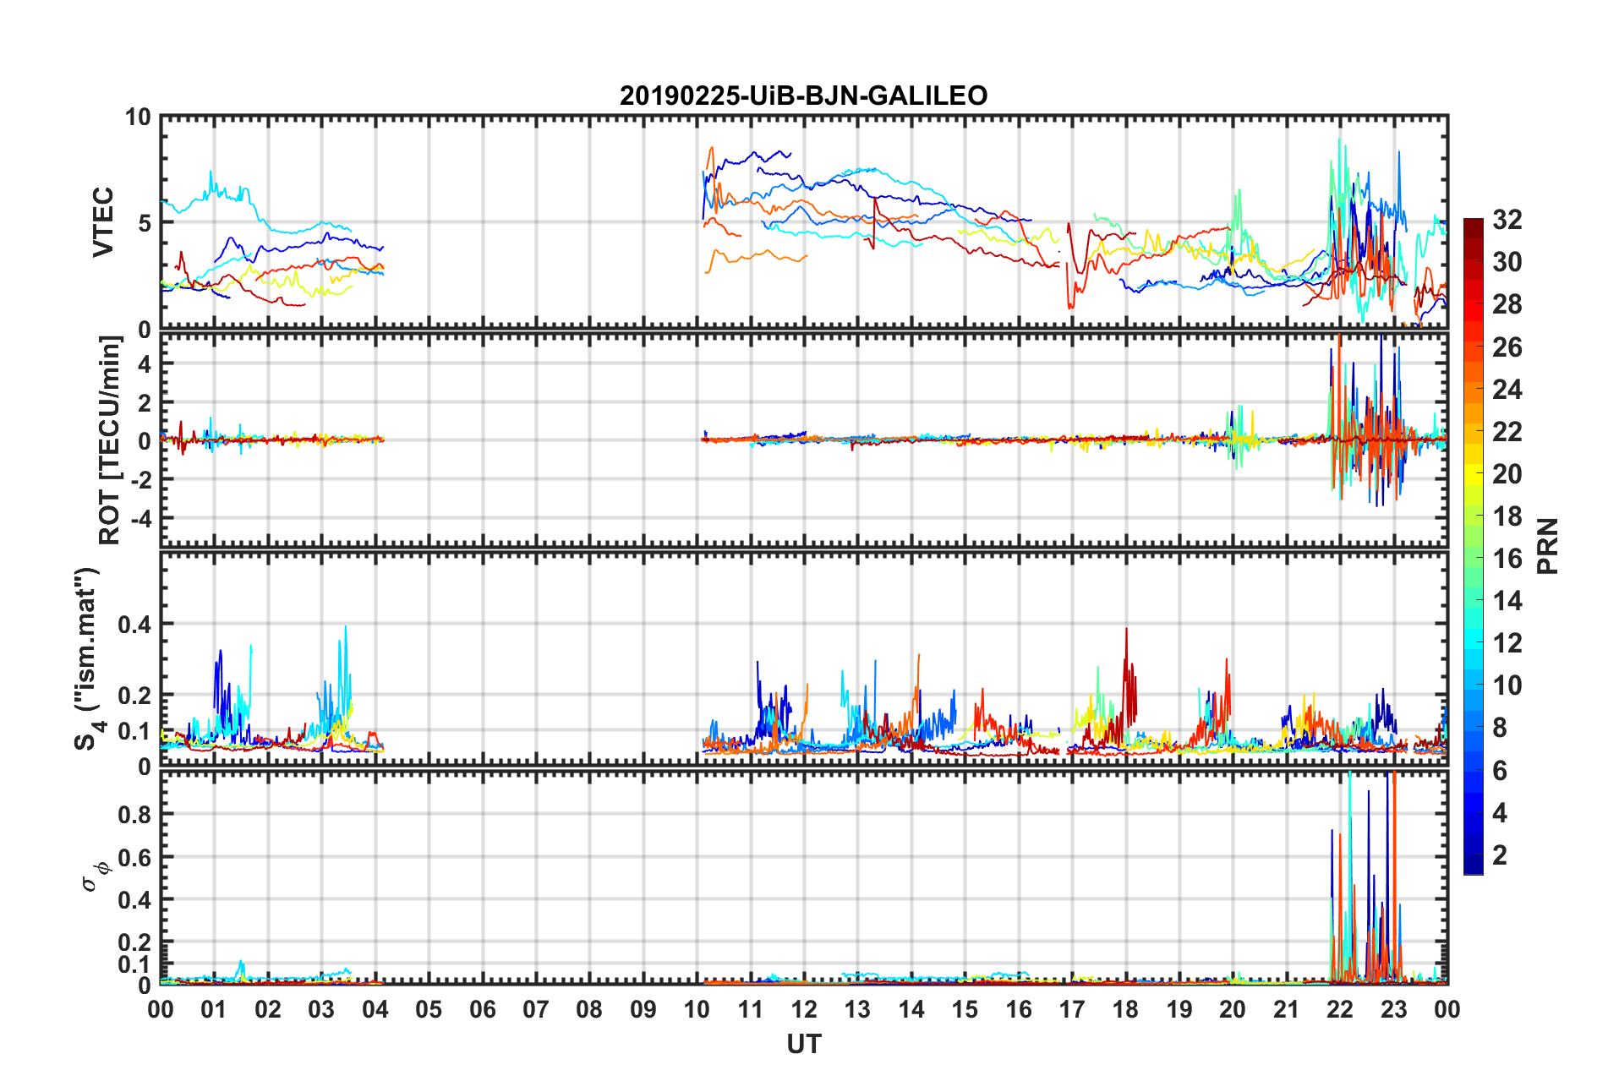Click x-axis tick label 16

[1019, 1009]
